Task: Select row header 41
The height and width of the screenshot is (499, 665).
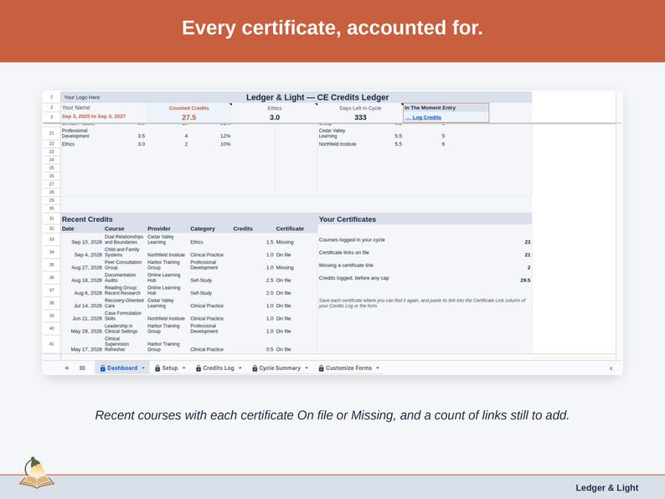Action: click(x=52, y=344)
